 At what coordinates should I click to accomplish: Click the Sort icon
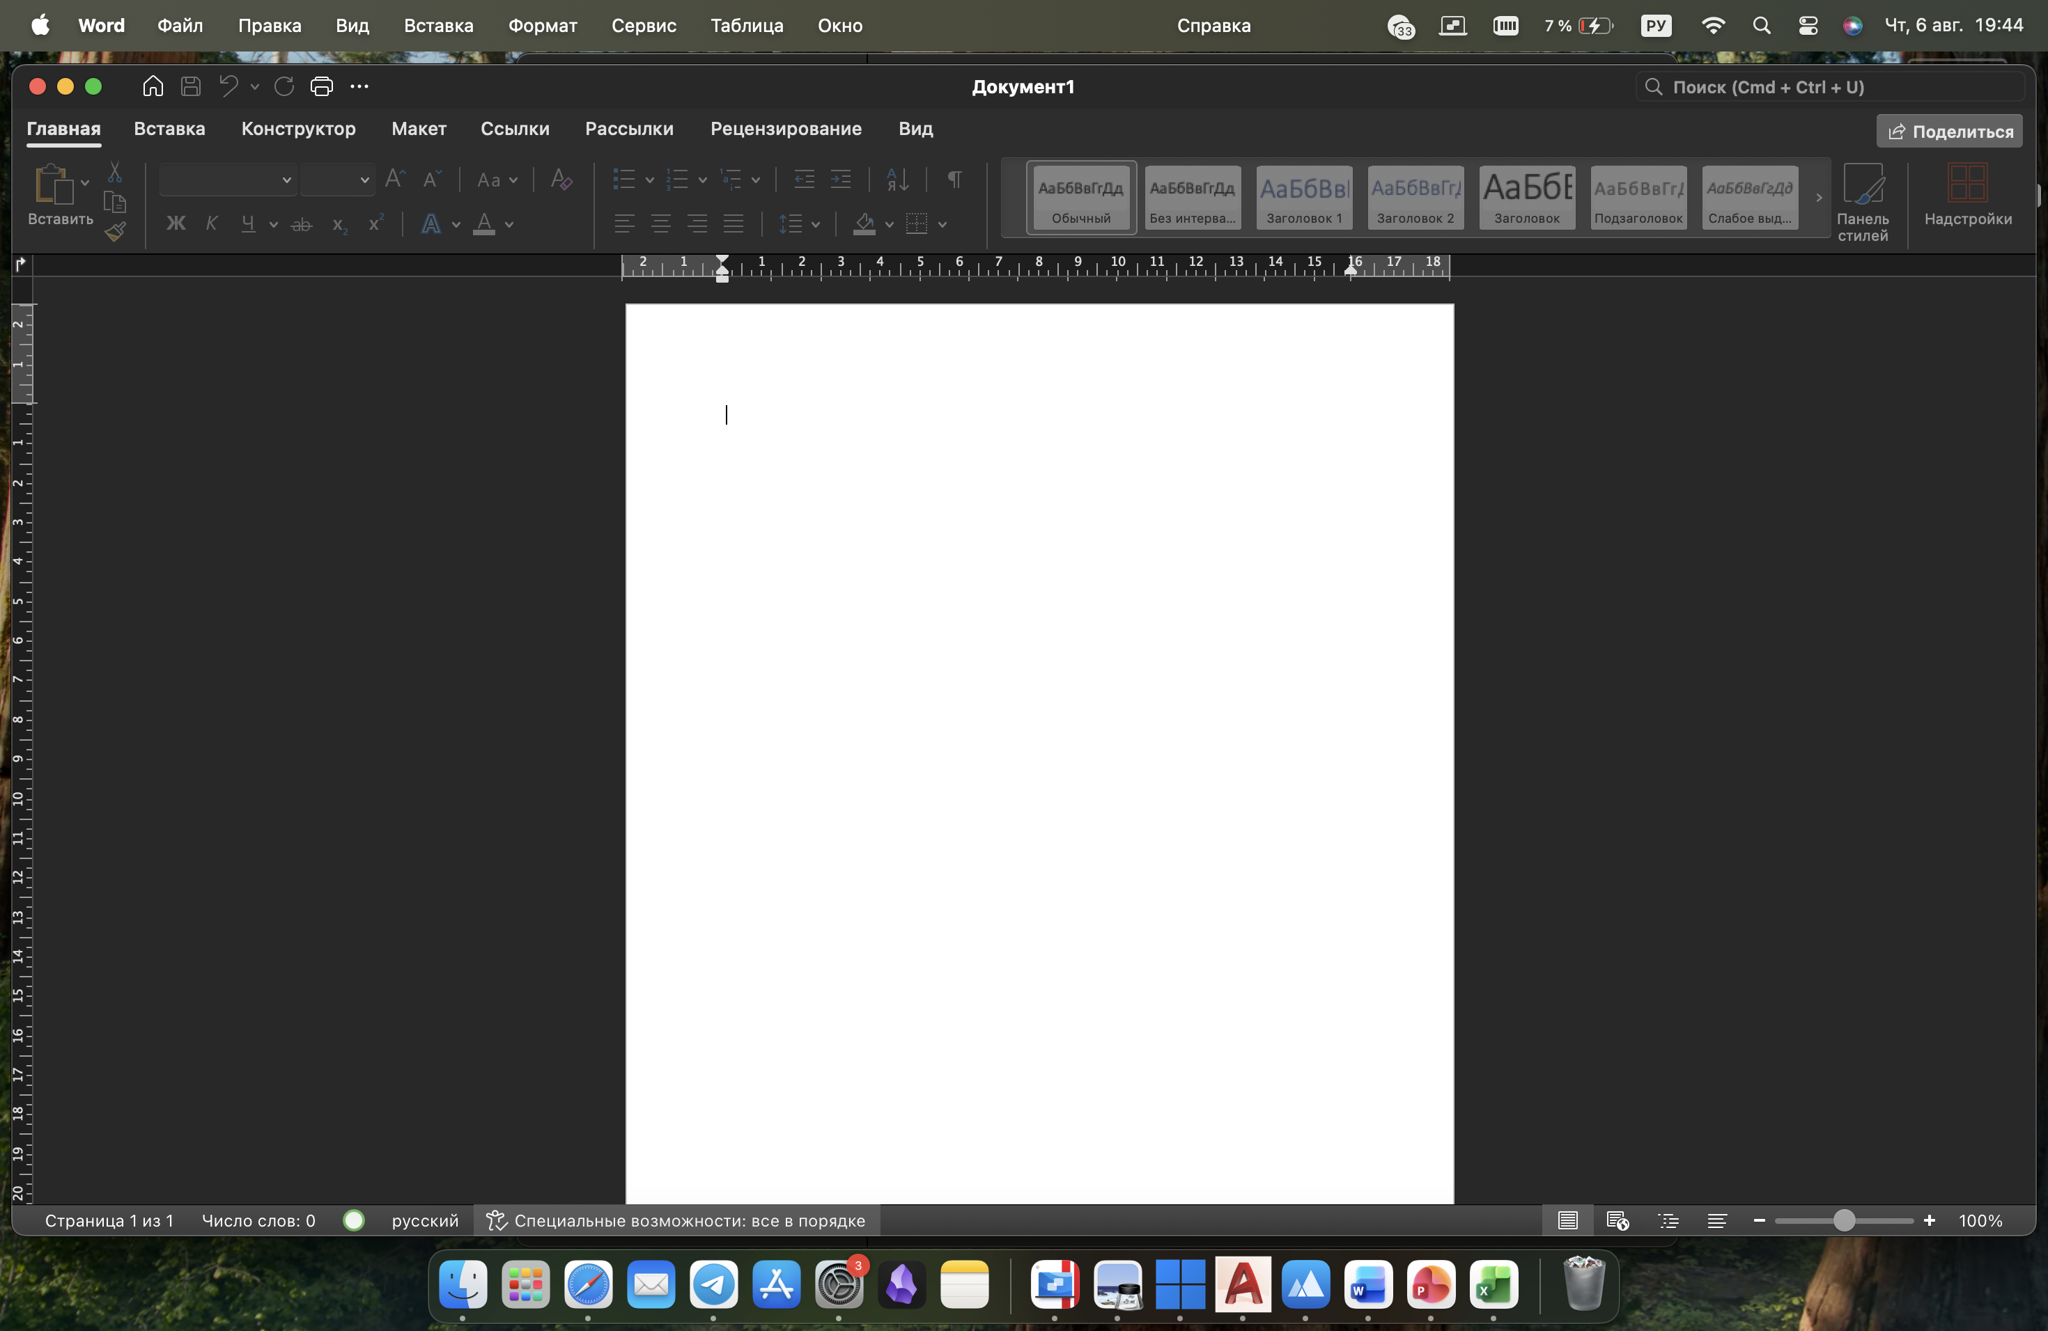[x=897, y=179]
